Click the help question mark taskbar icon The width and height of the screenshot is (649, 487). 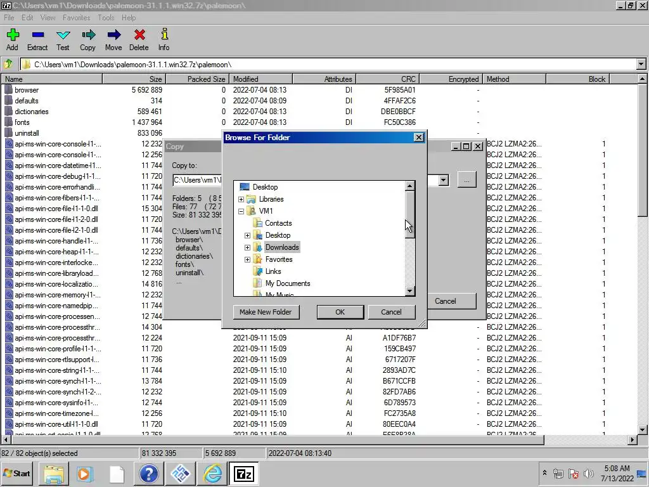coord(148,474)
